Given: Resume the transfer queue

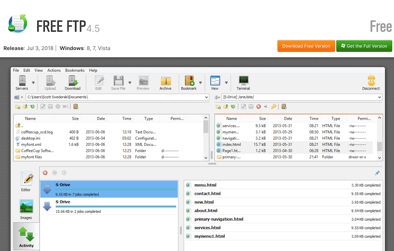Looking at the screenshot, I should (64, 173).
